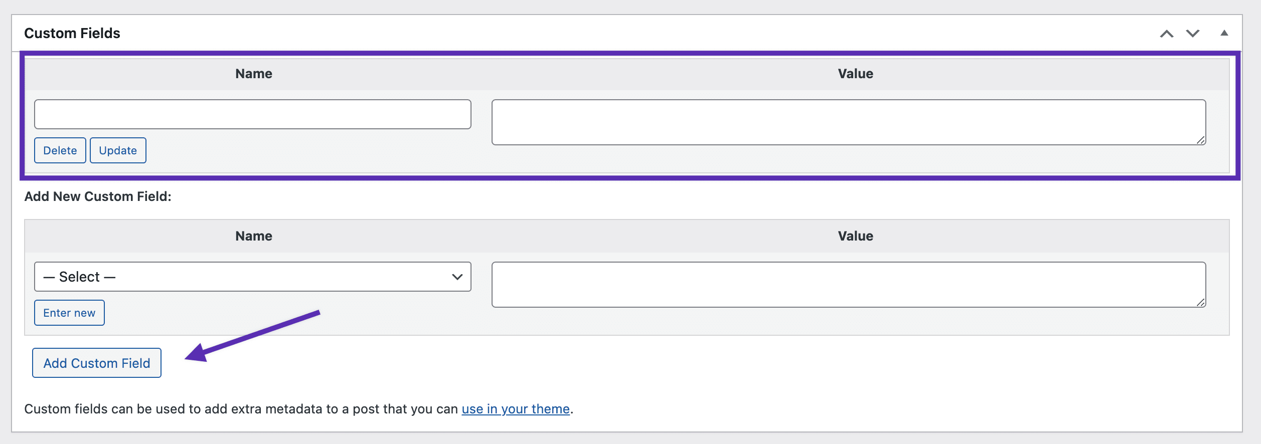
Task: Delete the highlighted existing custom field
Action: (60, 150)
